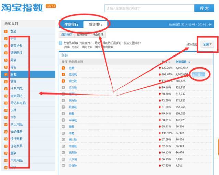Open the 全国 region dropdown

click(x=207, y=44)
